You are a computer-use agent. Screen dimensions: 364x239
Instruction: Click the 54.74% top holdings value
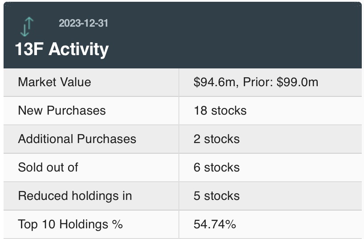(x=214, y=224)
